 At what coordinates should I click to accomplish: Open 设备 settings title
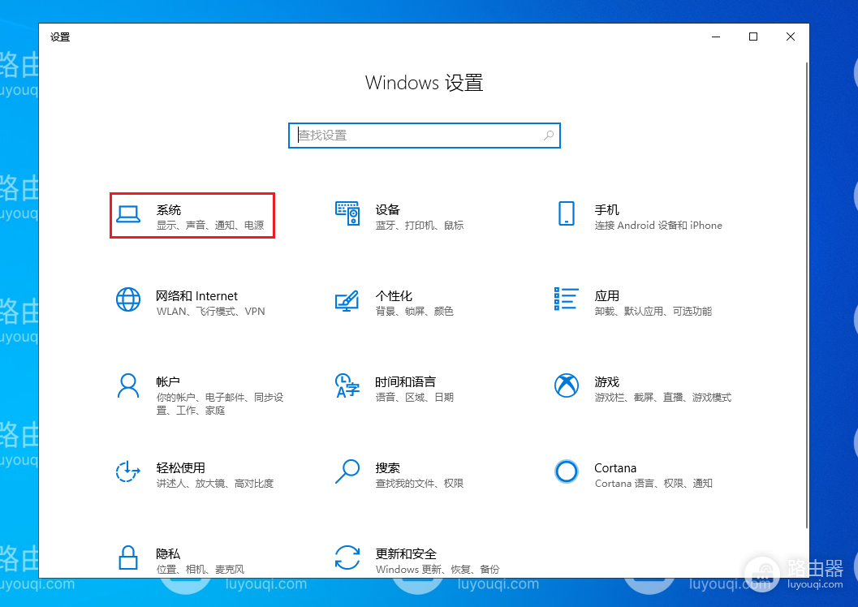[387, 210]
